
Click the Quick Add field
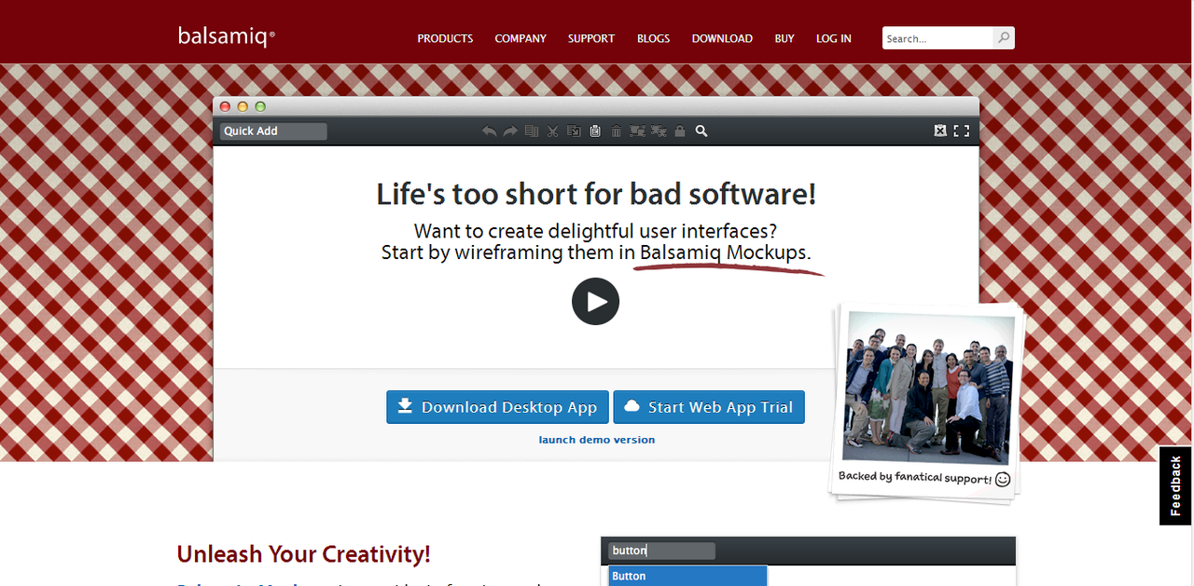coord(273,131)
